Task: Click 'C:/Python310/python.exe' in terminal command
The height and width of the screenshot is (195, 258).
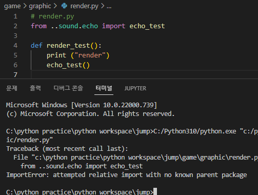Action: (195, 131)
